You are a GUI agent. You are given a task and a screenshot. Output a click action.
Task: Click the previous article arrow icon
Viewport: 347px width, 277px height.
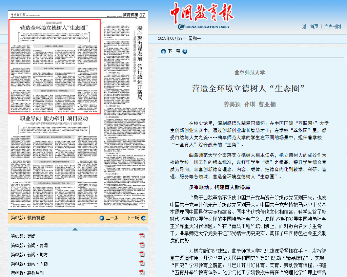tap(164, 51)
